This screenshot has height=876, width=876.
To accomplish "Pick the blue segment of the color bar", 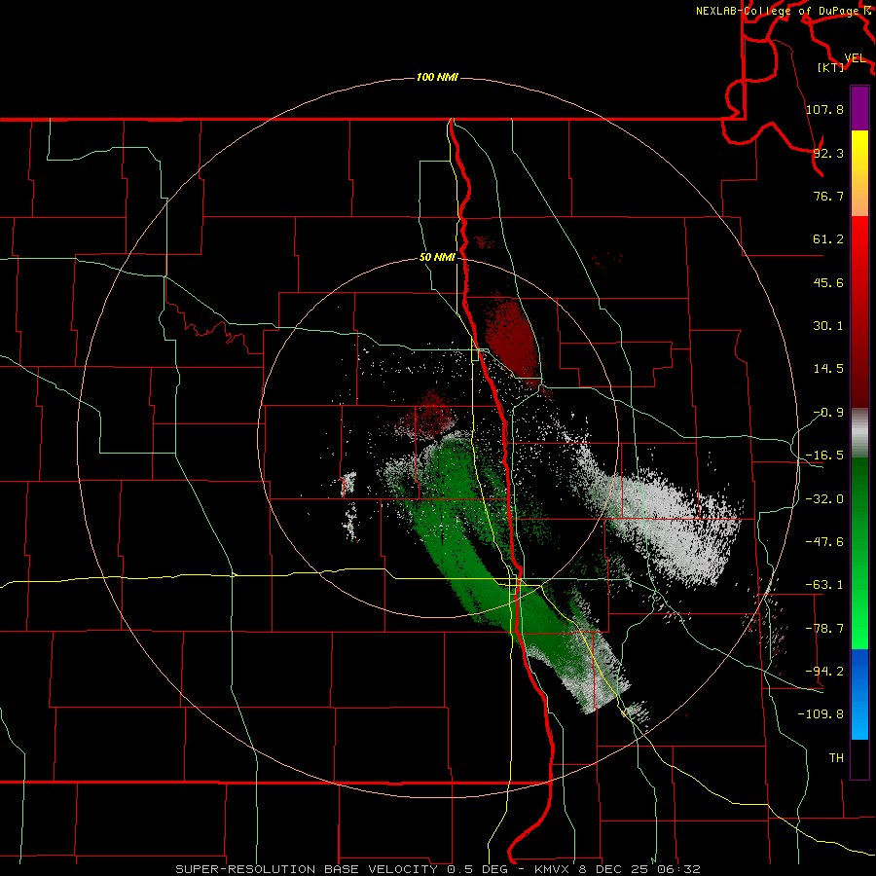I will coord(859,694).
